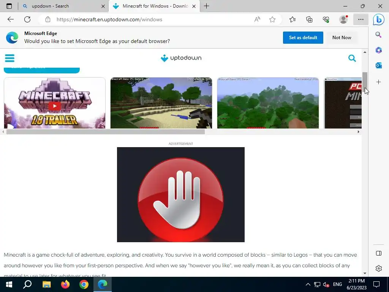Play the Minecraft 1.8 Trailer video
The width and height of the screenshot is (389, 292).
[x=55, y=106]
